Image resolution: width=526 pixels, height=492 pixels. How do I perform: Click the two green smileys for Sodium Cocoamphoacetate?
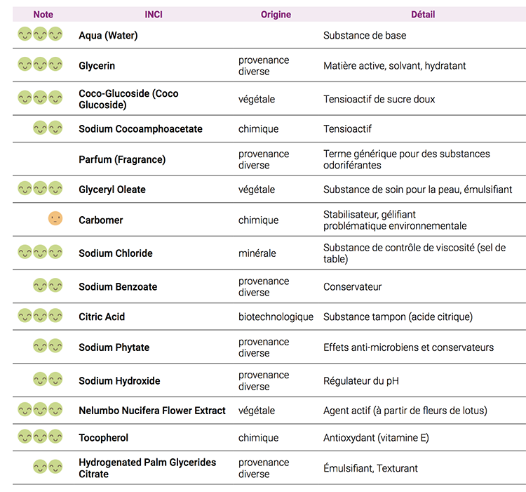click(x=48, y=128)
